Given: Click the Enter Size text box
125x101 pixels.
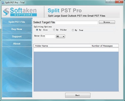Looking at the screenshot, I should (50, 36).
